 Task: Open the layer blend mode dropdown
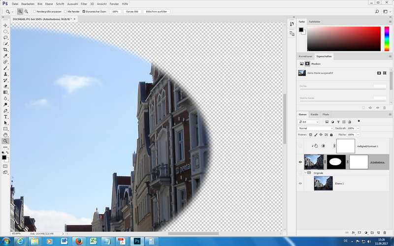coord(315,128)
